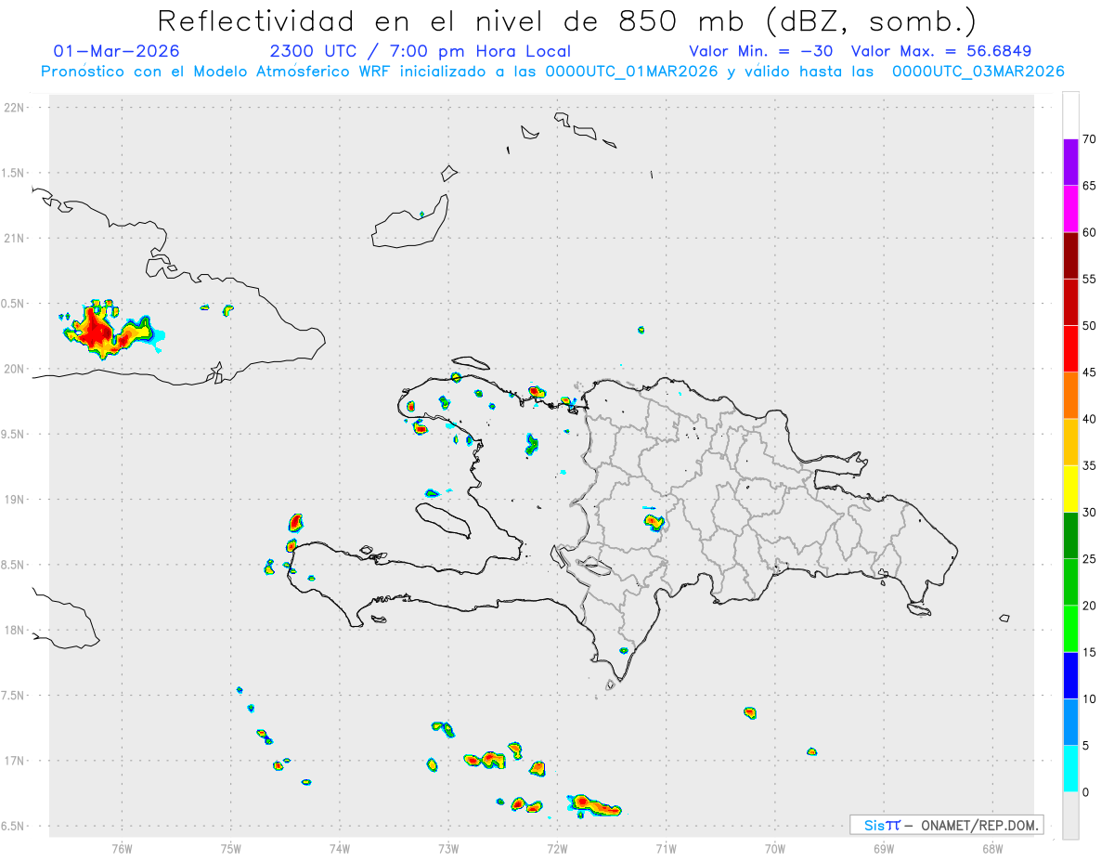Click the orange 40-45 dBZ color swatch
The height and width of the screenshot is (861, 1114).
pyautogui.click(x=1070, y=396)
